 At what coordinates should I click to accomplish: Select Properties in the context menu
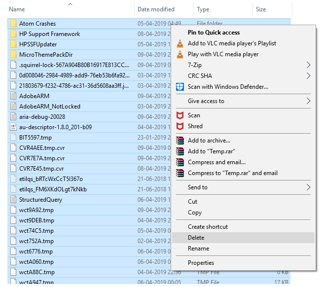point(201,263)
